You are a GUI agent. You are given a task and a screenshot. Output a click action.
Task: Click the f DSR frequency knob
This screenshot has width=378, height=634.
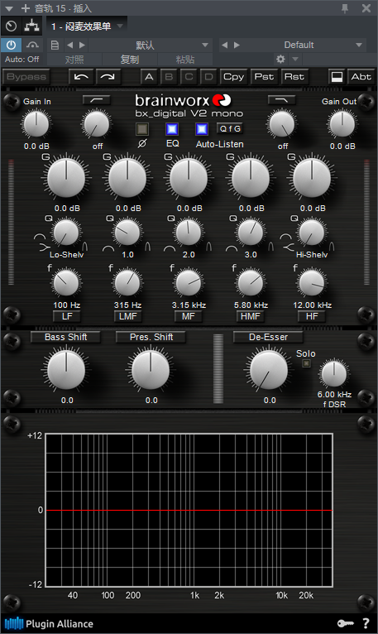click(x=334, y=374)
